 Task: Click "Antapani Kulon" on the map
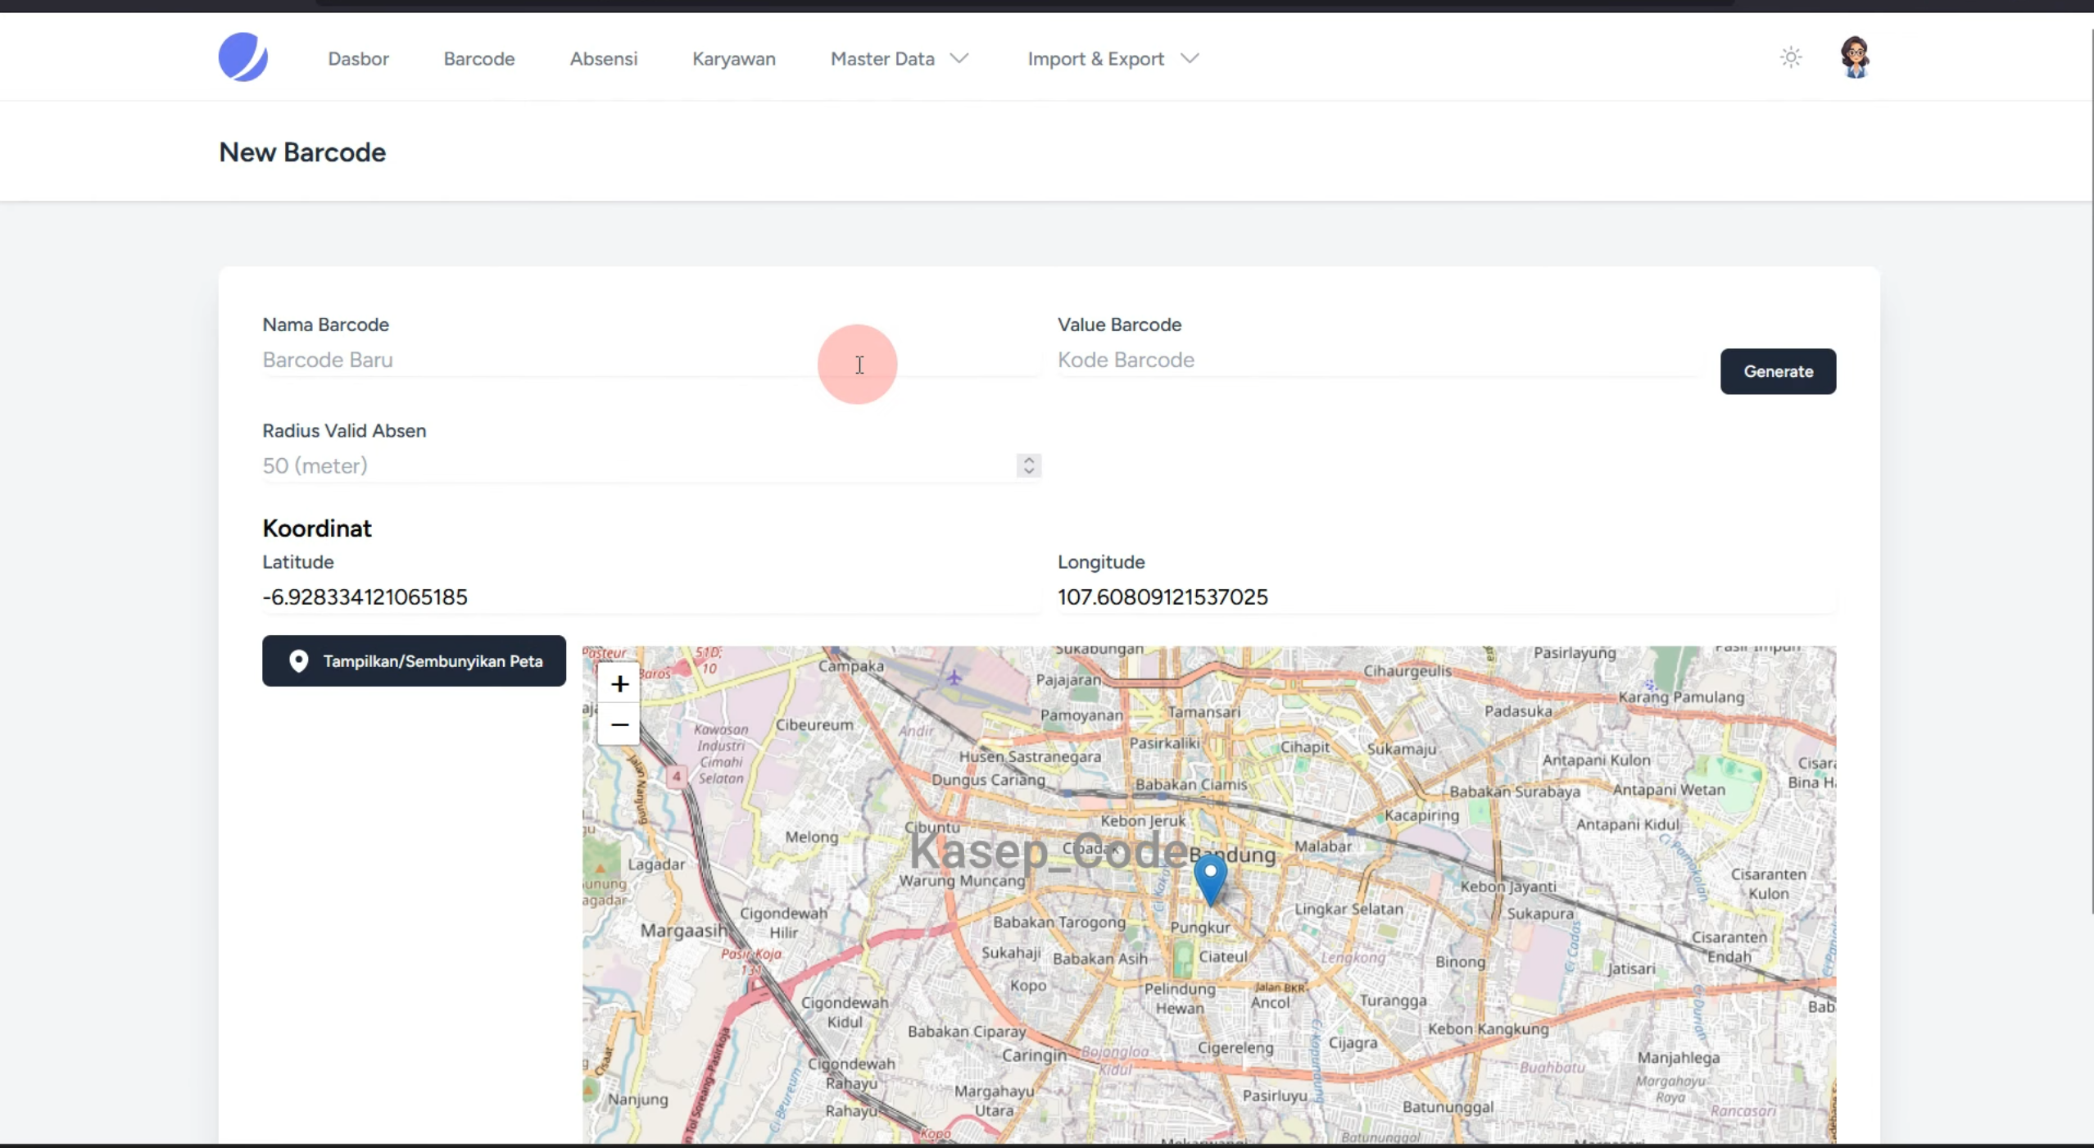1596,760
